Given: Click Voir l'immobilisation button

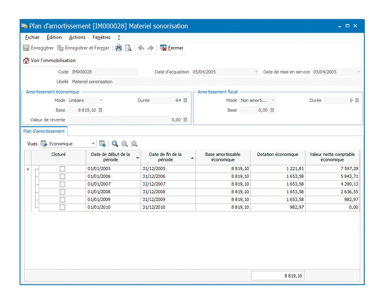Looking at the screenshot, I should pos(49,60).
